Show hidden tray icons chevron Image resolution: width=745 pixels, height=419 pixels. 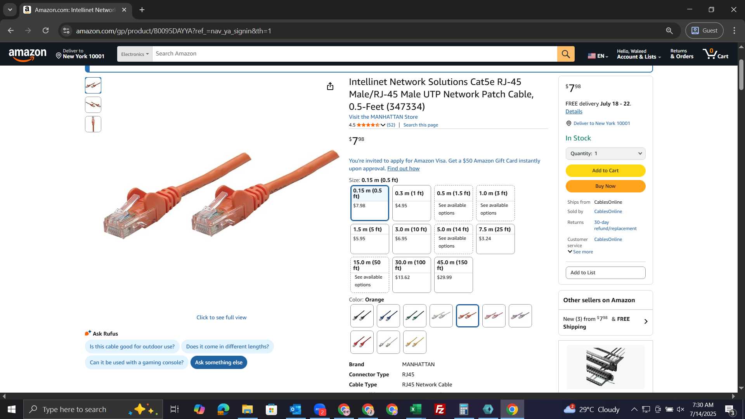pyautogui.click(x=634, y=409)
